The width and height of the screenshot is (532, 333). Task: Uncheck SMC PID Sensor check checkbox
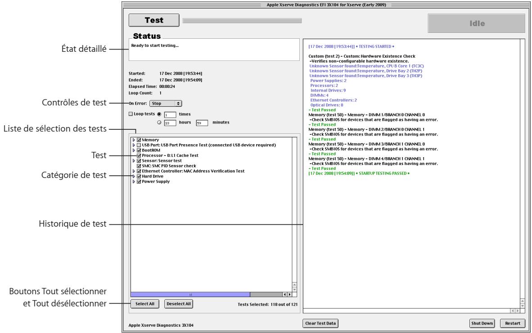(139, 166)
